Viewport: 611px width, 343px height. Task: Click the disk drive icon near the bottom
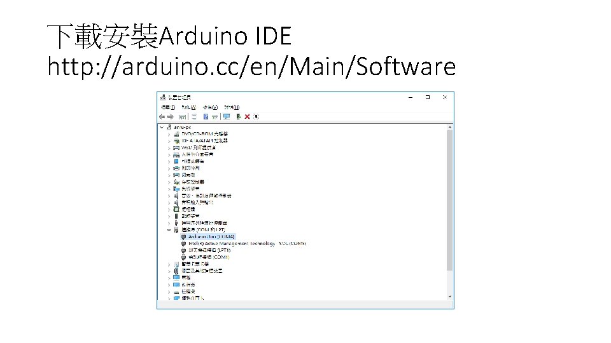(176, 292)
